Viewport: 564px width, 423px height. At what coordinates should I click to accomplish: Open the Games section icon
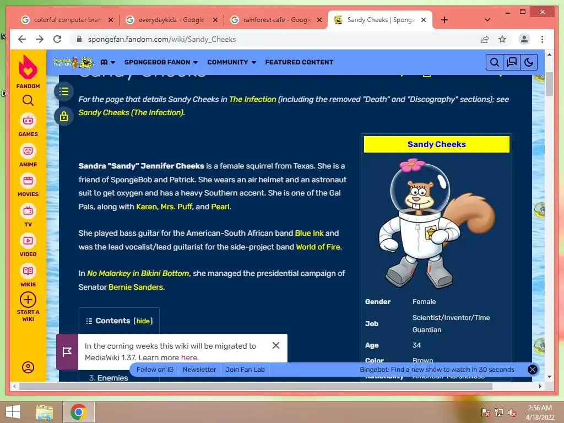click(x=28, y=121)
